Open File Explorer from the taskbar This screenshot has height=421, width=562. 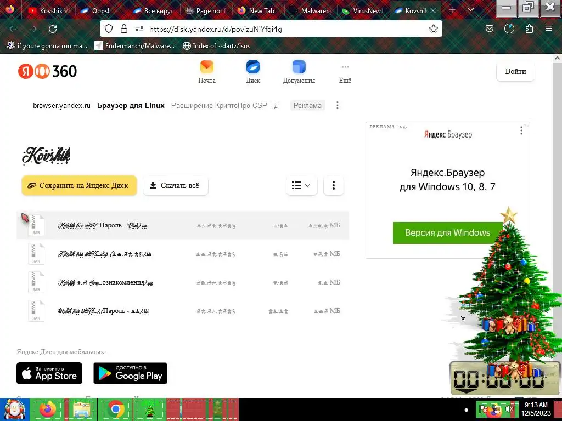coord(81,409)
